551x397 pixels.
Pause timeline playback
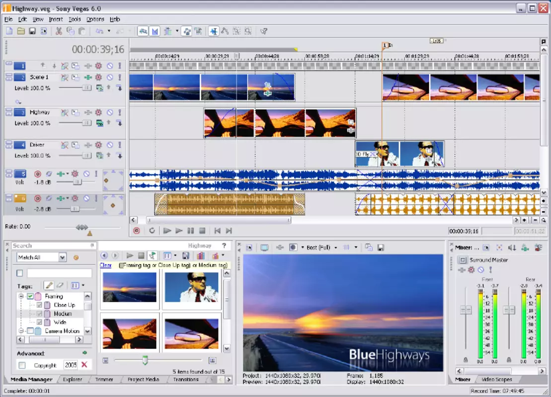pyautogui.click(x=190, y=231)
